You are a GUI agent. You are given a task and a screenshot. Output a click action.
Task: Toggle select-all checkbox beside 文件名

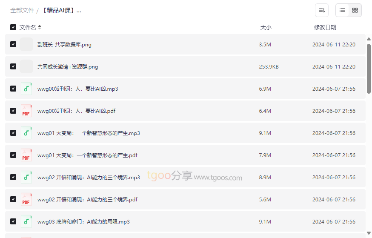[13, 27]
